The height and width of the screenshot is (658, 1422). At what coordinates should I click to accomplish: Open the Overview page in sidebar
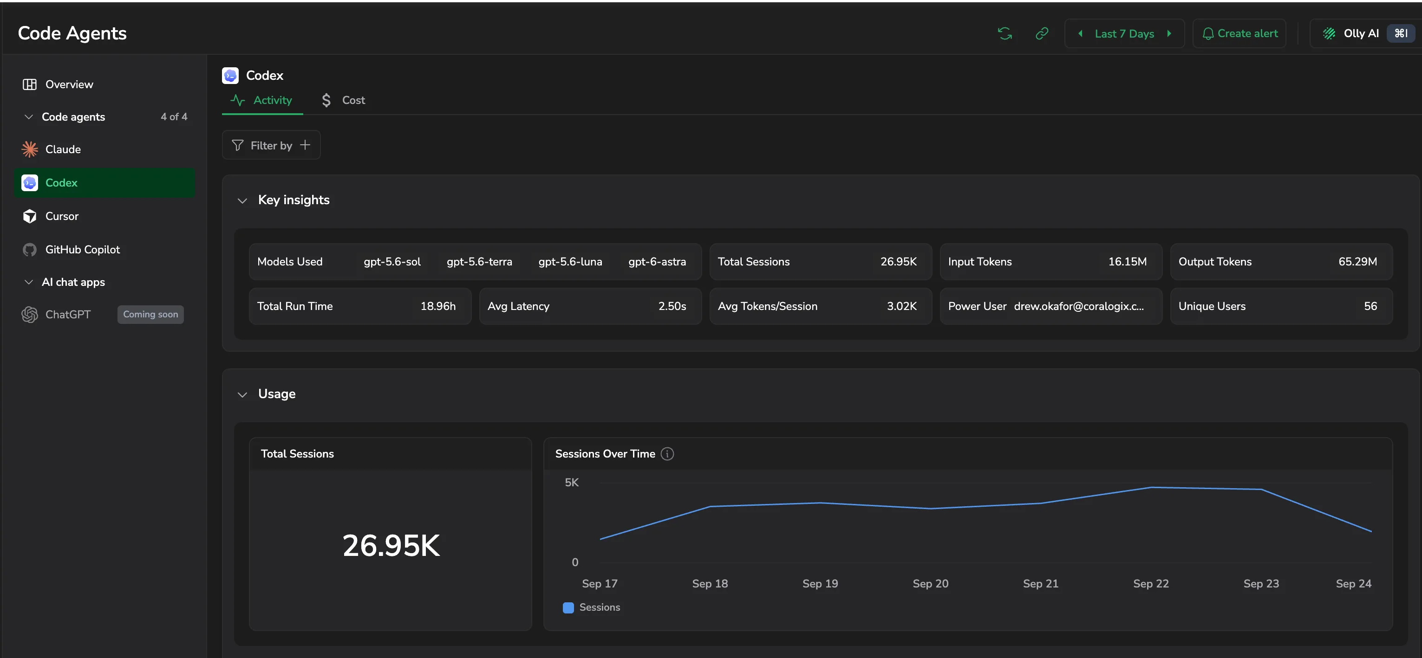104,84
